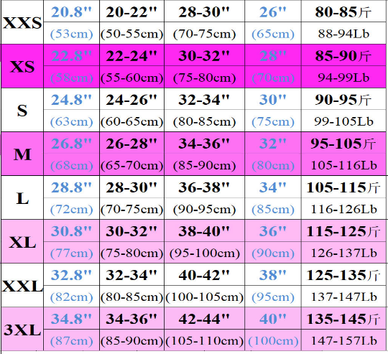Click the XXL size label
Screen dimensions: 388x354
tap(22, 286)
